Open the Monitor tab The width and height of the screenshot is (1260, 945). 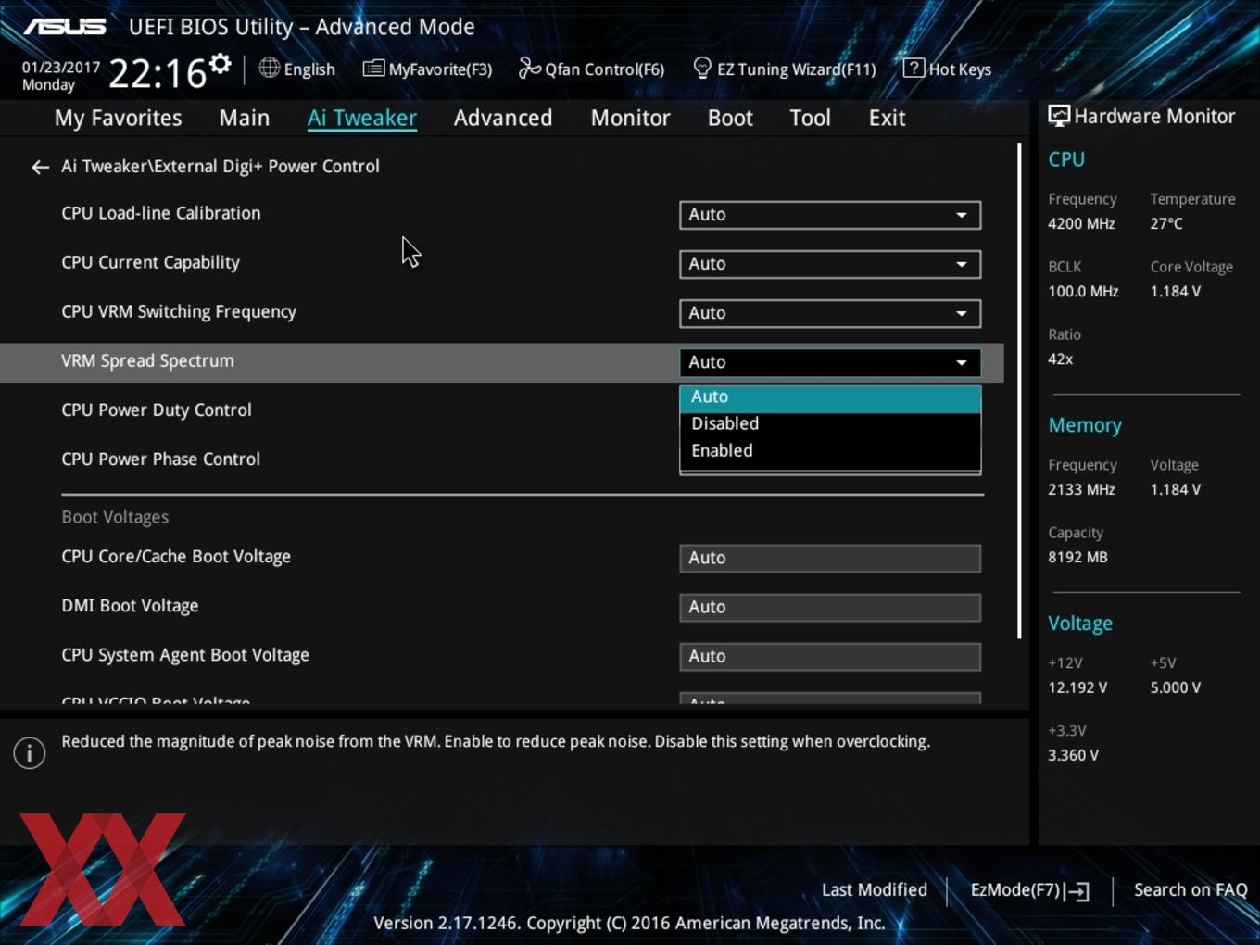[x=630, y=118]
